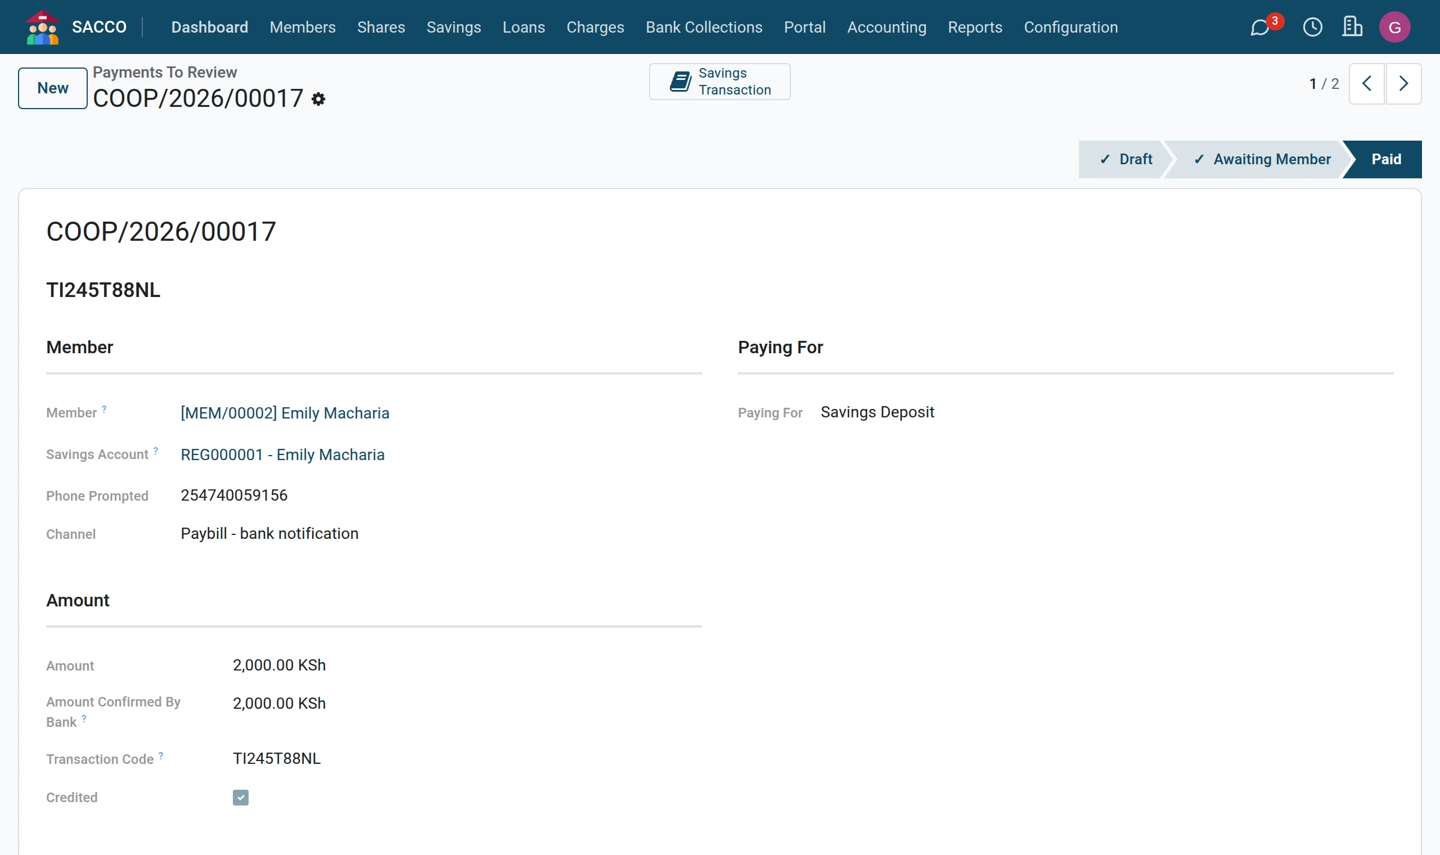Open member link [MEM/00002] Emily Macharia
Viewport: 1440px width, 855px height.
point(285,413)
